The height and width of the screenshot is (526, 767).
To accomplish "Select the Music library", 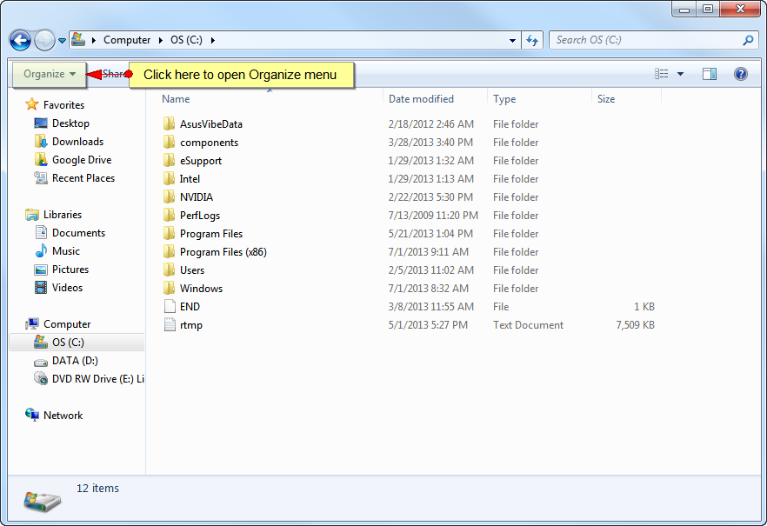I will [x=65, y=251].
